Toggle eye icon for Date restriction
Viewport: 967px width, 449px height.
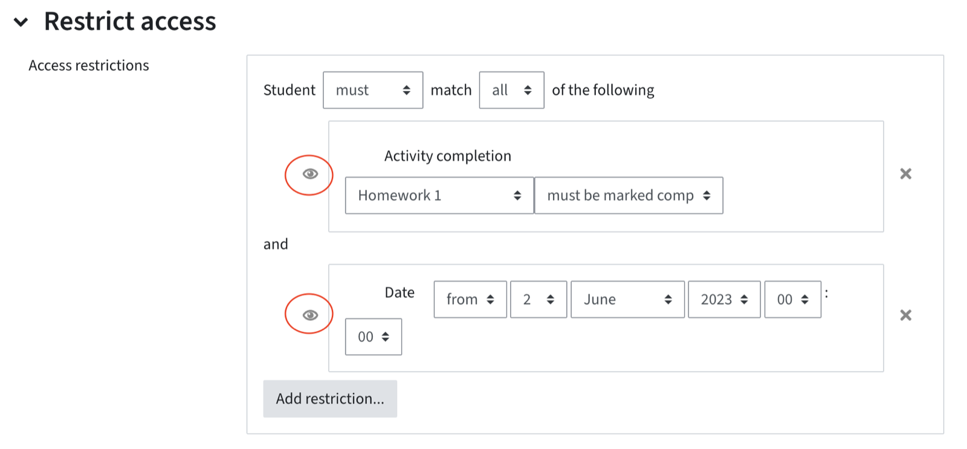tap(310, 315)
